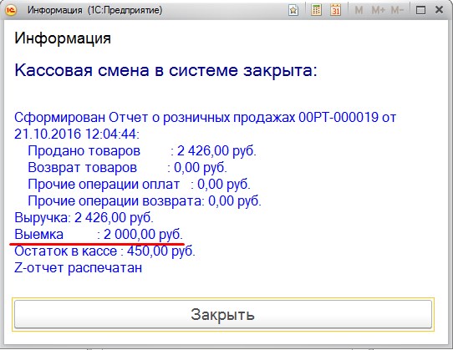Add window to favorites with star icon
This screenshot has height=350, width=453.
293,10
